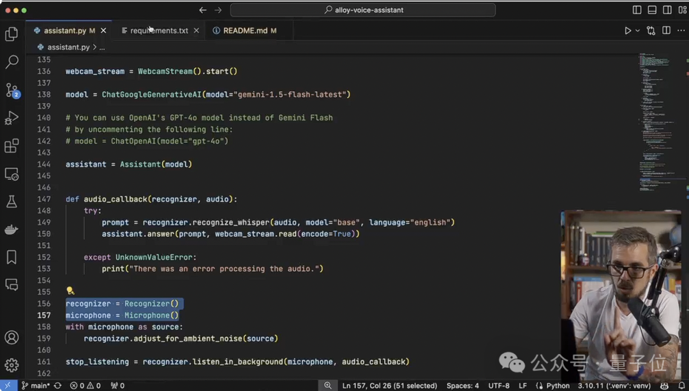Click the Ln 157, Col 26 indicator
The height and width of the screenshot is (391, 689).
389,386
